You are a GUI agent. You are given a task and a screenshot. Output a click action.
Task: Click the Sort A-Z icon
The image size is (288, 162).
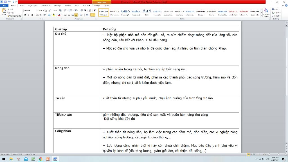pos(90,10)
